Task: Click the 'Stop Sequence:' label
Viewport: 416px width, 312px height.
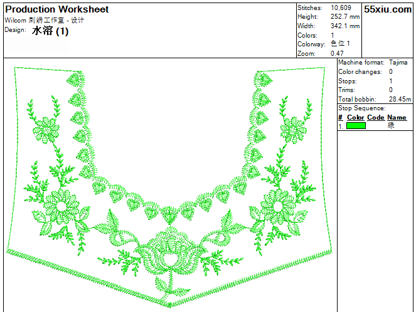Action: point(361,108)
